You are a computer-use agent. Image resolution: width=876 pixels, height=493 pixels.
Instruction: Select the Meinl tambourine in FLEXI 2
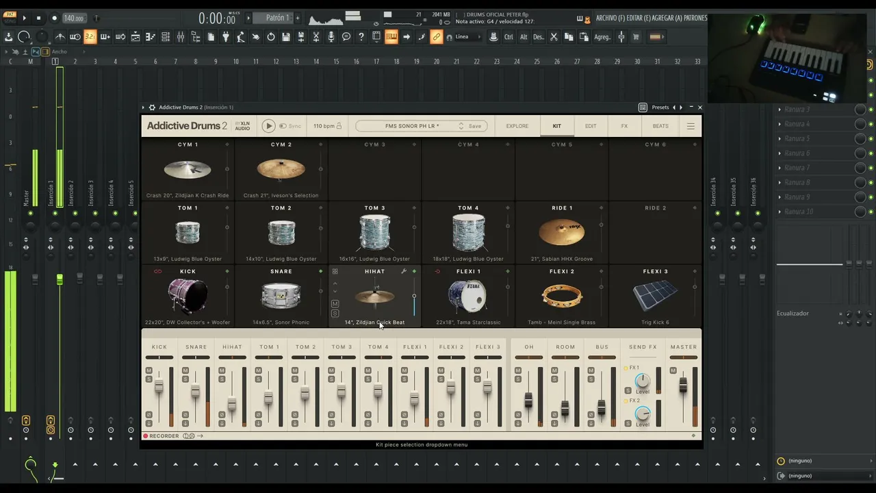click(562, 296)
